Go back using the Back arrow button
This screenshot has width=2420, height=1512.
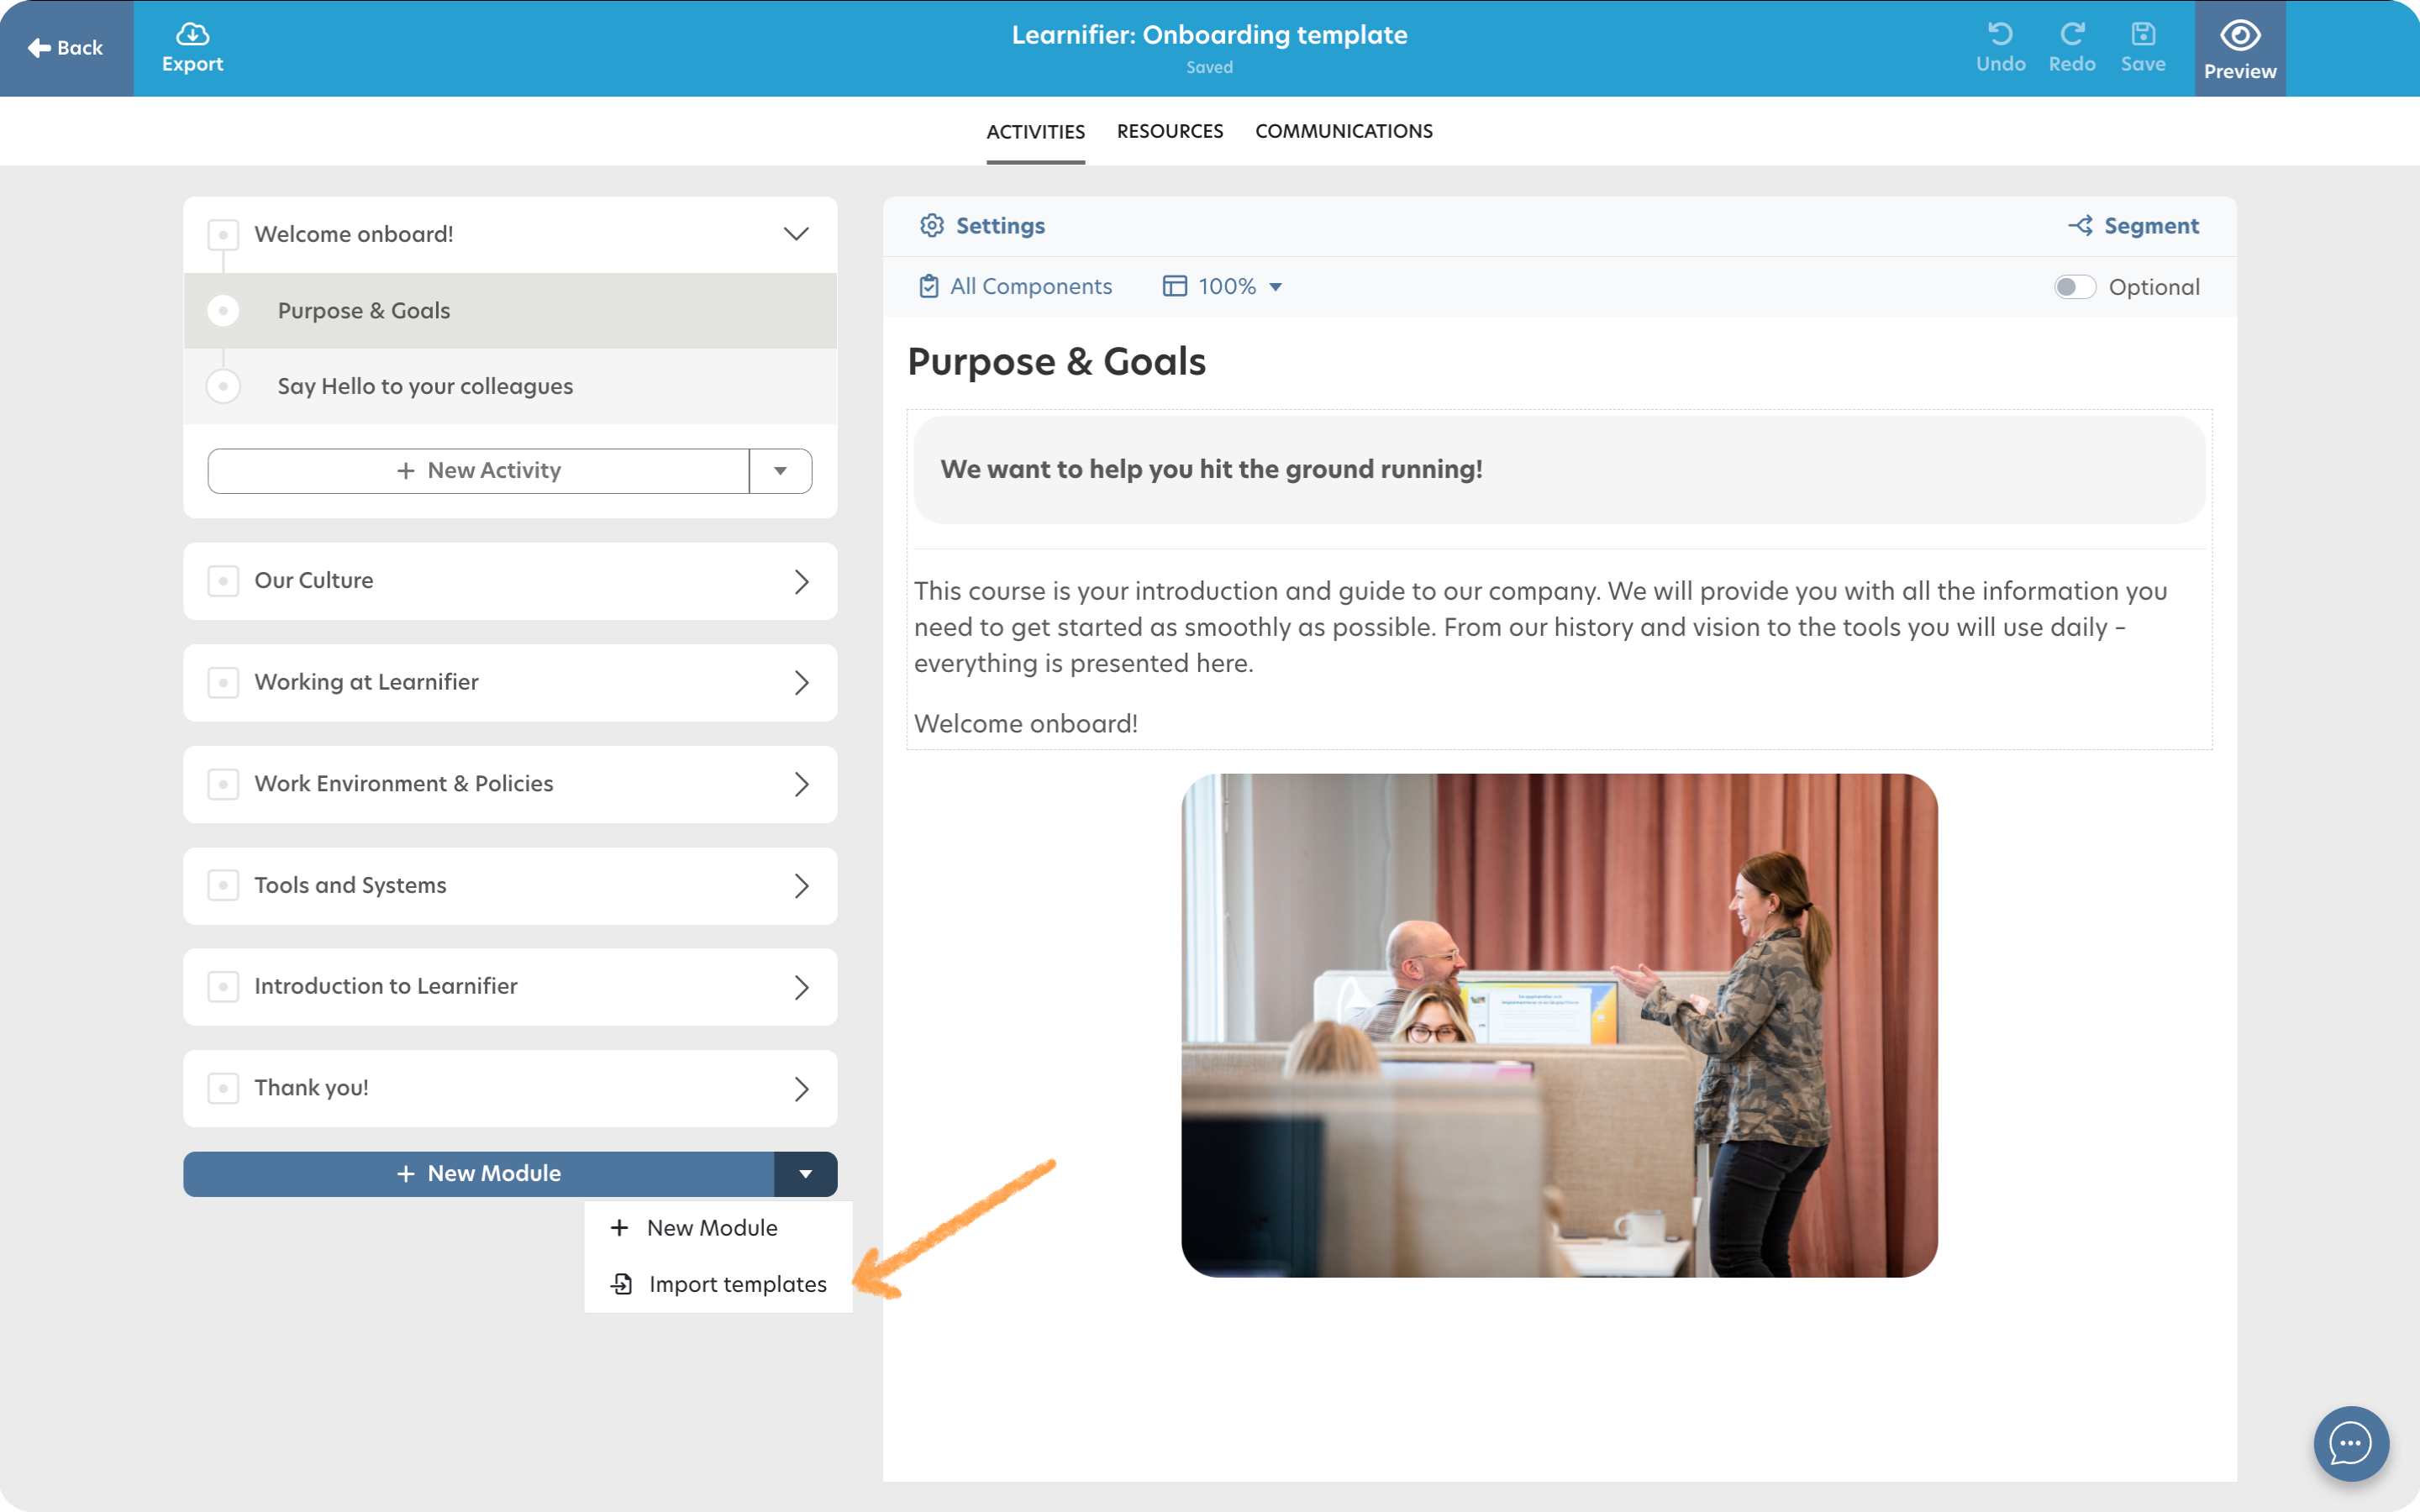(66, 48)
